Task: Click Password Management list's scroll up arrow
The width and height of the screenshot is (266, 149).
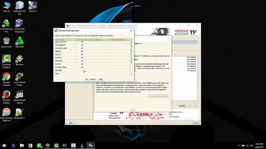Action: click(131, 42)
